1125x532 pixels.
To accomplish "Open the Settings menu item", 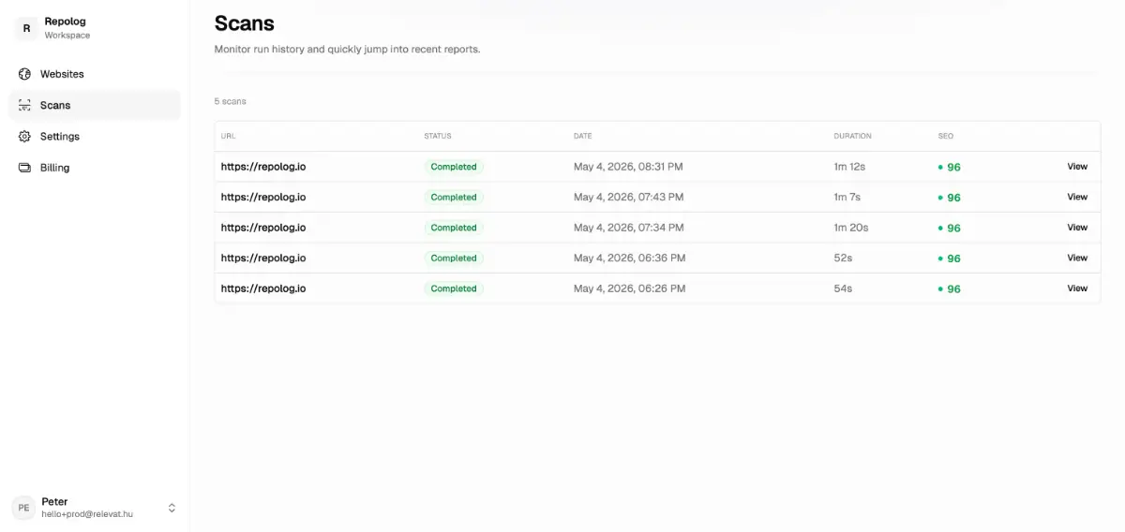I will (x=94, y=137).
